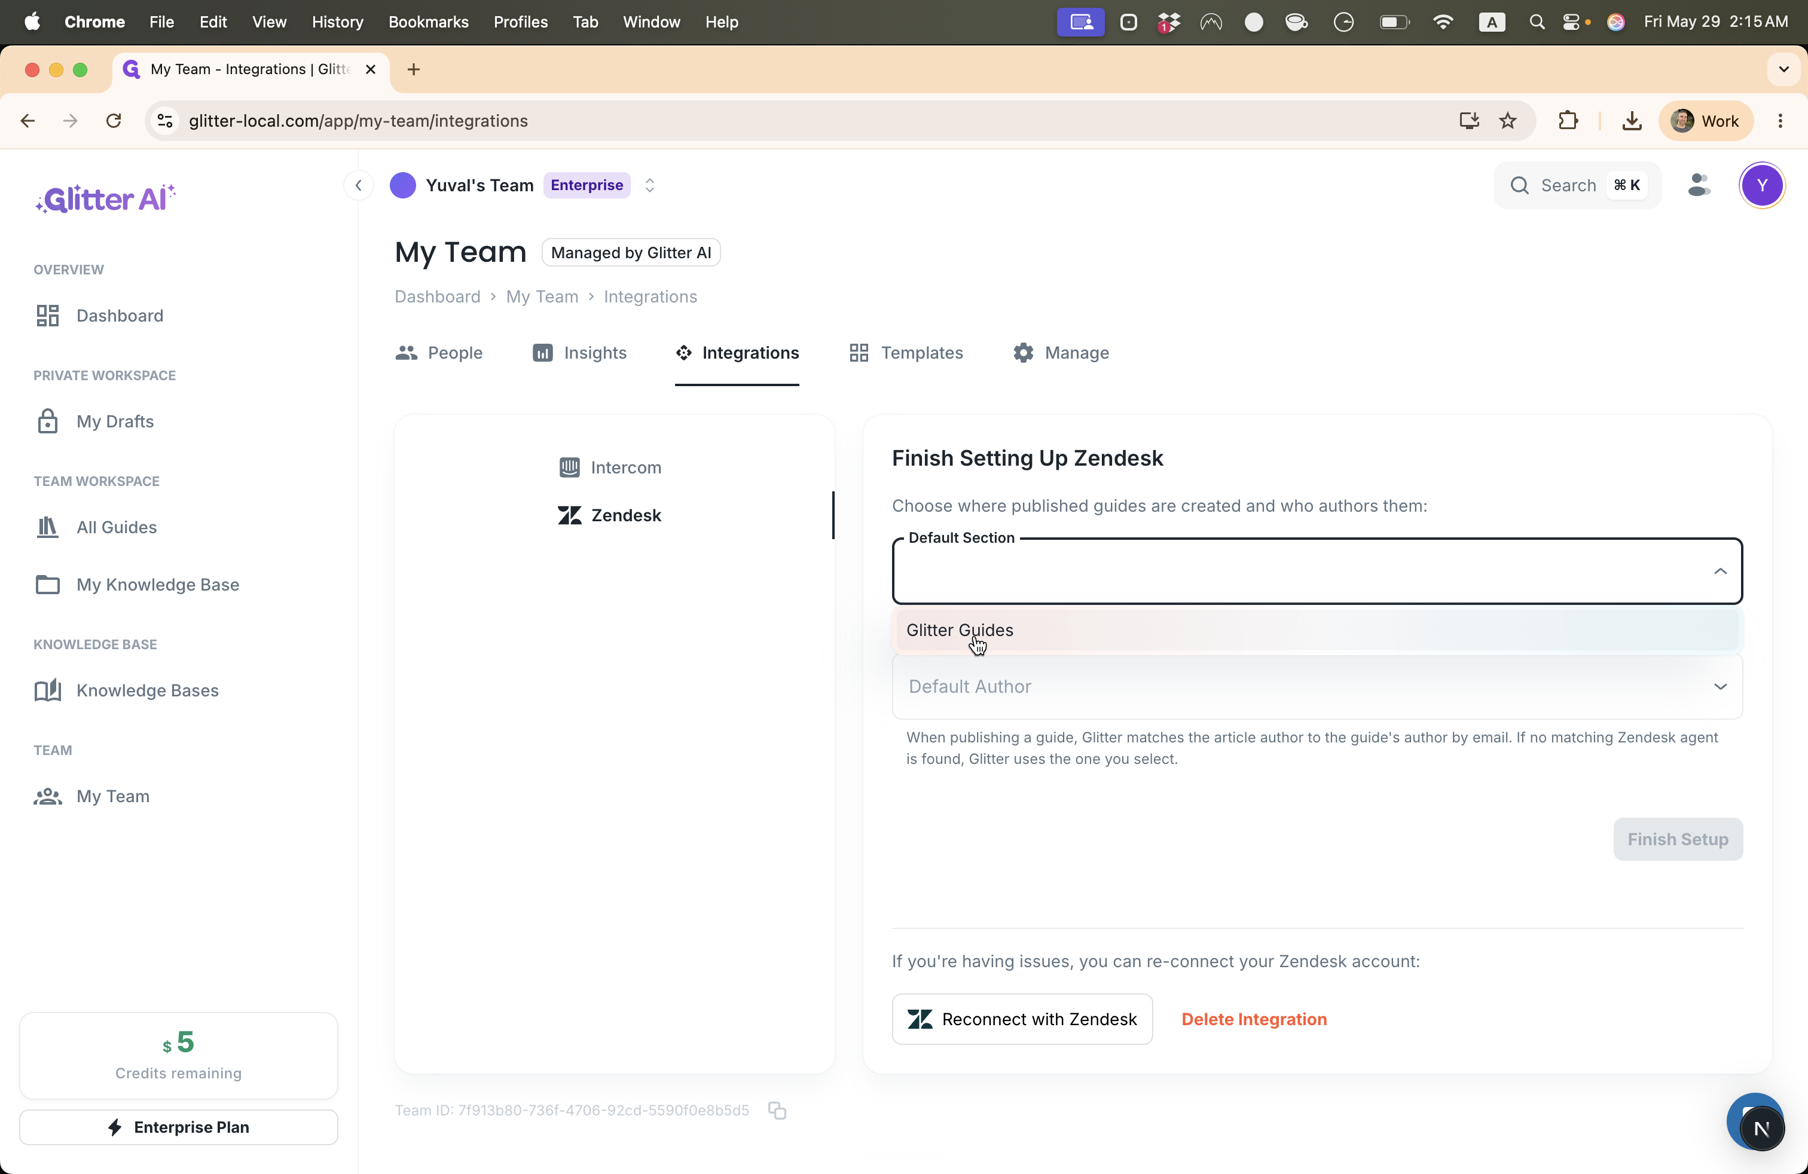Click the Enterprise badge
Image resolution: width=1808 pixels, height=1174 pixels.
click(587, 185)
